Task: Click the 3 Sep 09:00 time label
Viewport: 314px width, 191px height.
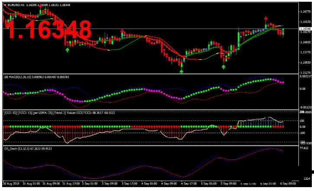Action: (110, 183)
